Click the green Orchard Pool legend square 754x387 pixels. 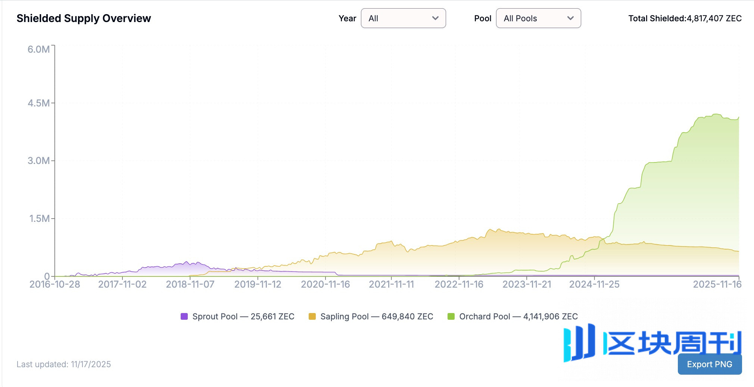[x=451, y=316]
